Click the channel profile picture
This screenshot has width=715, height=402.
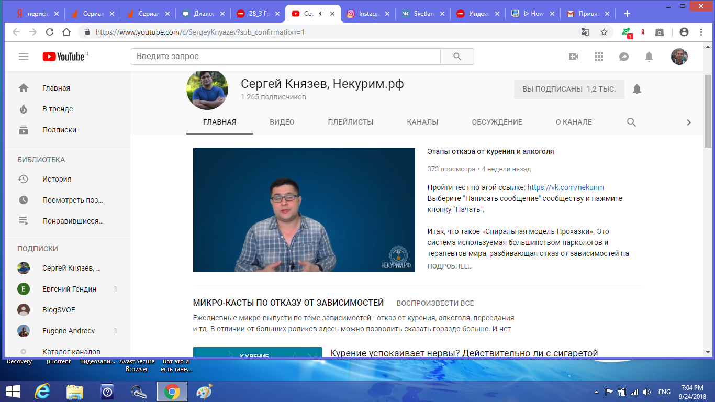click(x=207, y=89)
